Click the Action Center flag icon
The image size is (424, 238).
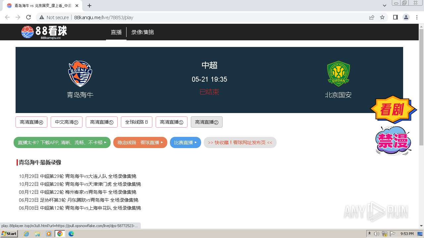pos(393,234)
